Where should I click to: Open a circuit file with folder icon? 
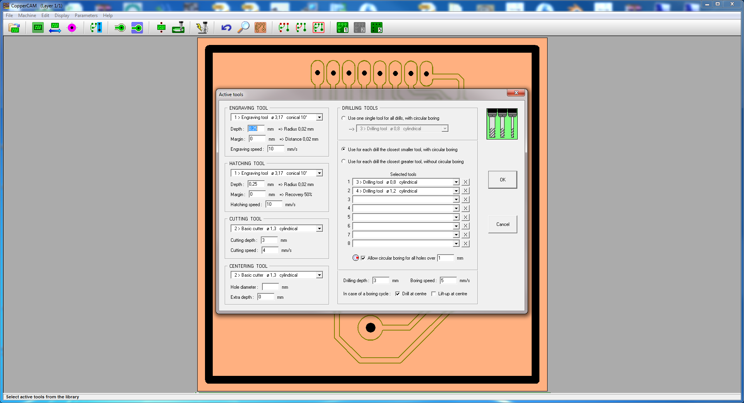[14, 28]
